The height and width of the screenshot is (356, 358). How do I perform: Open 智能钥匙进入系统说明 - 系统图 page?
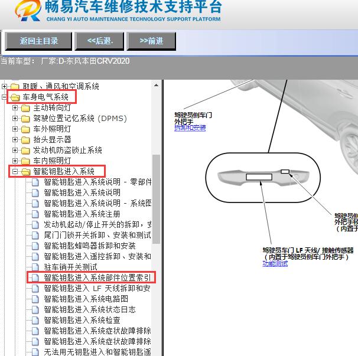click(97, 203)
